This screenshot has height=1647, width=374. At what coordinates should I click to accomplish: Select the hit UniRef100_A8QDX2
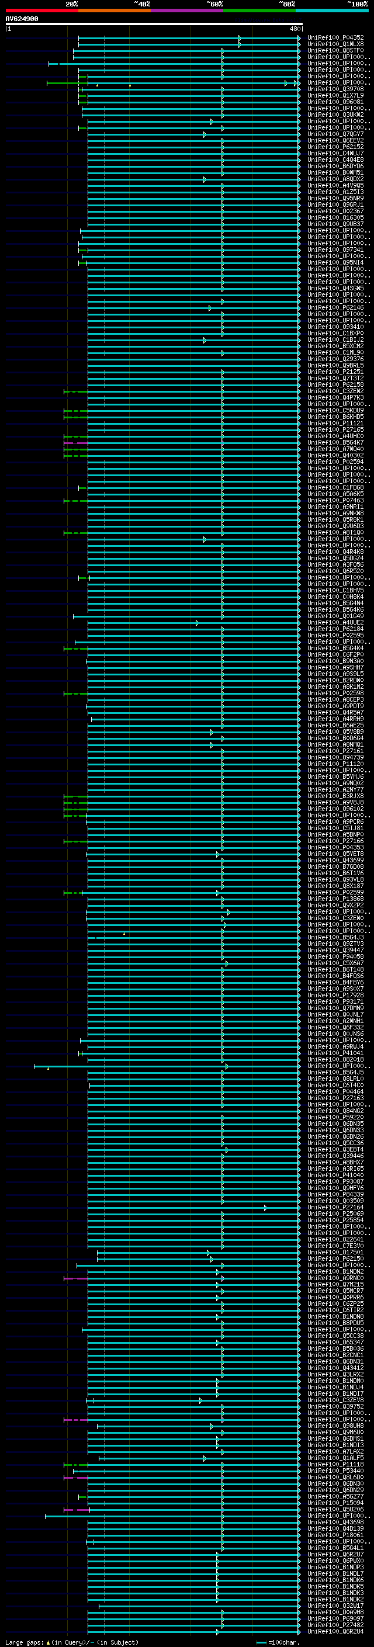pos(335,179)
